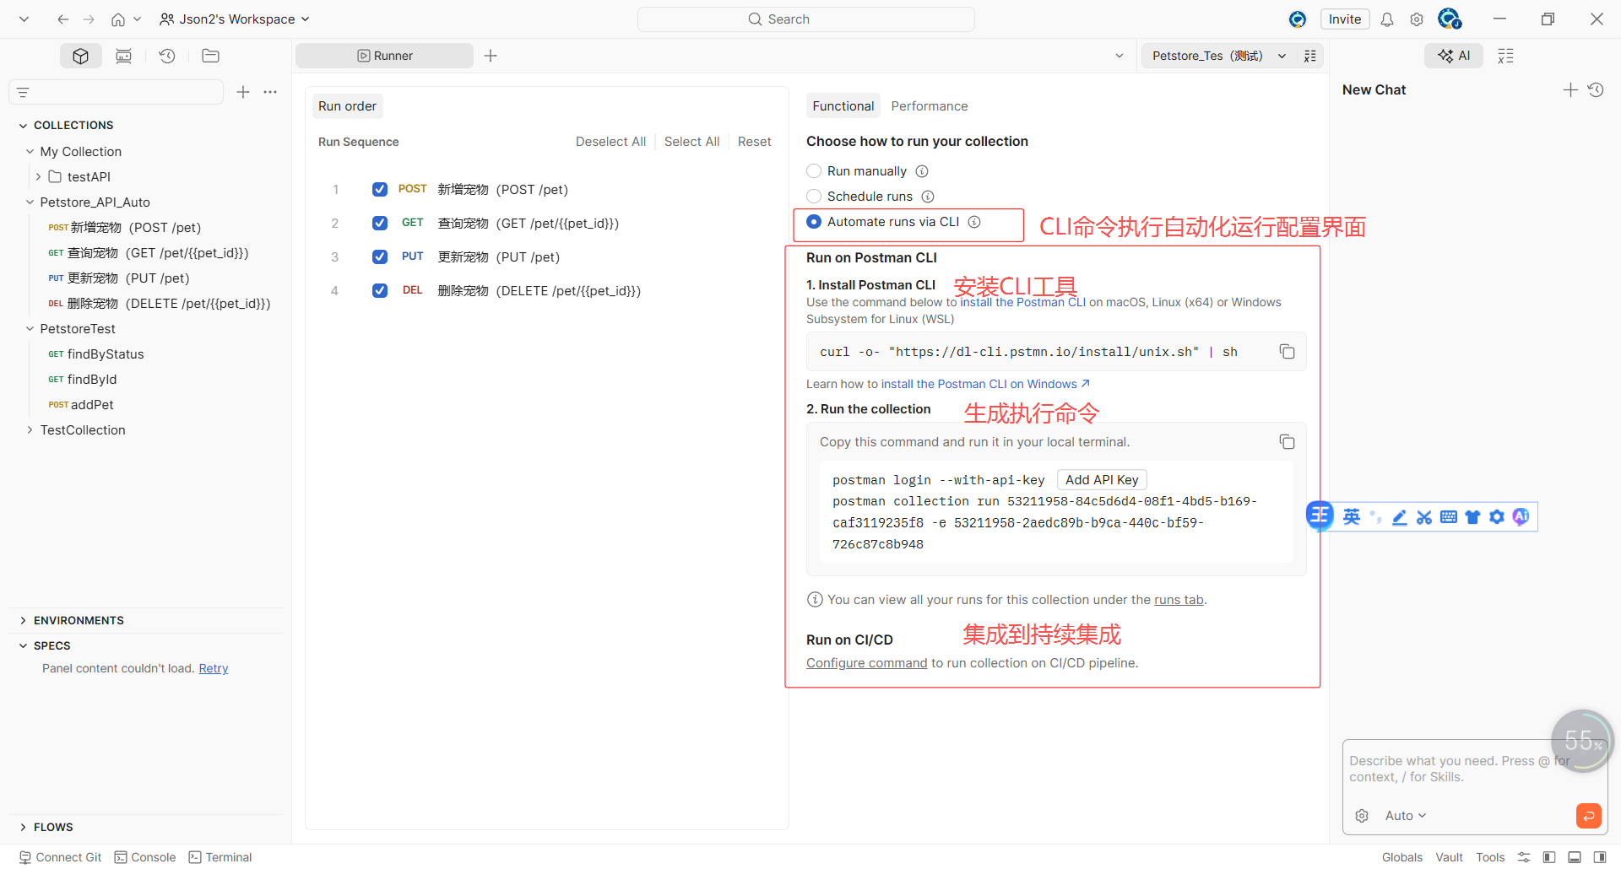This screenshot has width=1621, height=869.
Task: Open the runs tab link
Action: (1179, 600)
